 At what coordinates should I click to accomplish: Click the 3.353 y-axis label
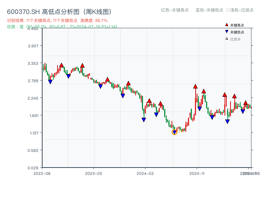[x=33, y=63]
